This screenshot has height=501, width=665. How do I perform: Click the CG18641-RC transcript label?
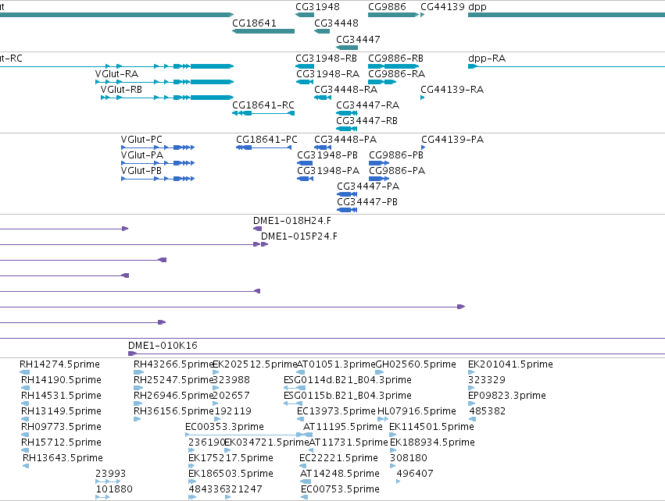coord(263,105)
